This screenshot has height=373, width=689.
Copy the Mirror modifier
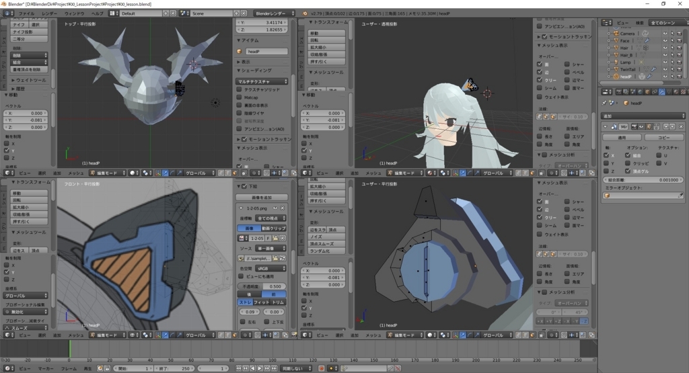pos(663,137)
